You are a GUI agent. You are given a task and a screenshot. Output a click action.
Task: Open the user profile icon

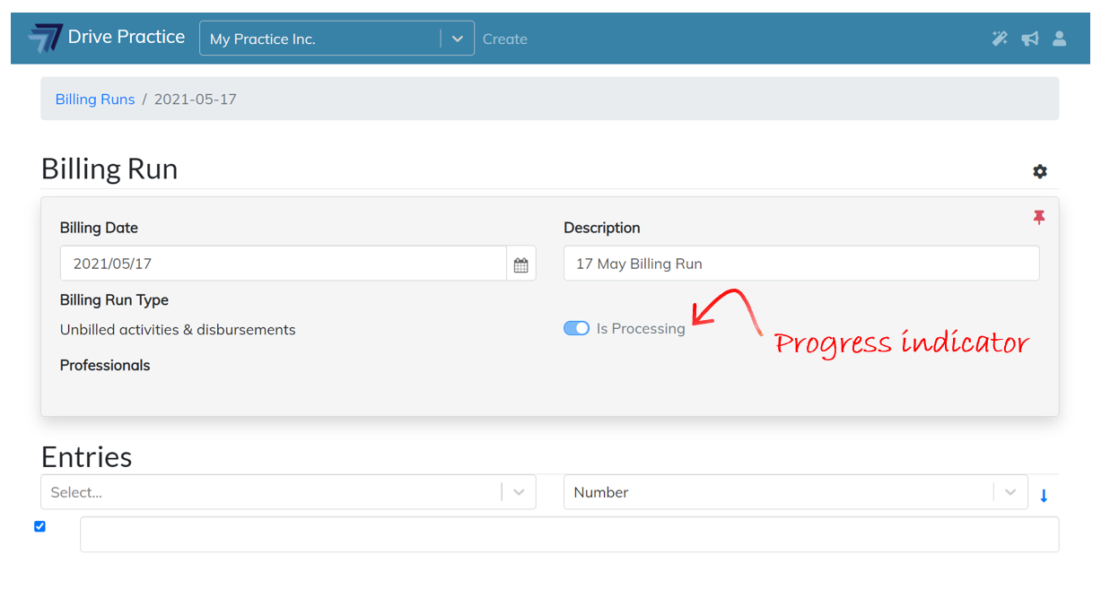(1060, 39)
